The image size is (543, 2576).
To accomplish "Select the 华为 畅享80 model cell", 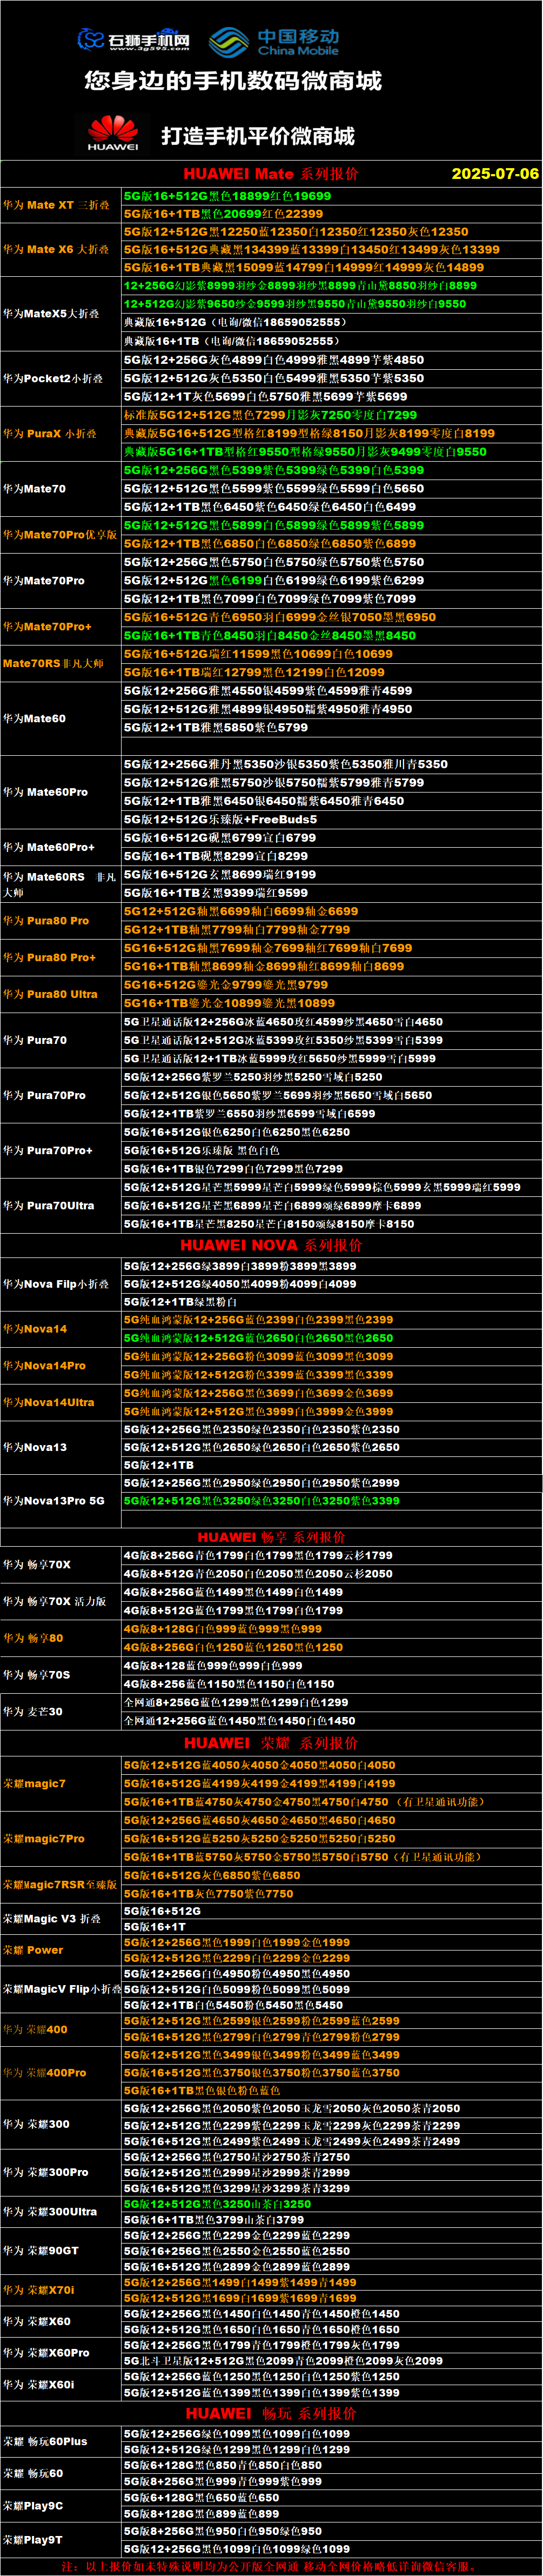I will click(x=61, y=1638).
